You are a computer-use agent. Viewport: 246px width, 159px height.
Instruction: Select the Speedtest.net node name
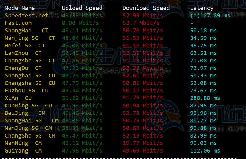click(26, 15)
